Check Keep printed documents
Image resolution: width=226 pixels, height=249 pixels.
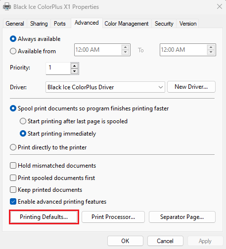coord(13,190)
